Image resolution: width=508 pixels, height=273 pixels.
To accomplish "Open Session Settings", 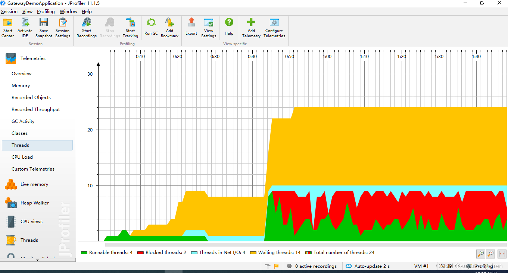I will point(62,28).
